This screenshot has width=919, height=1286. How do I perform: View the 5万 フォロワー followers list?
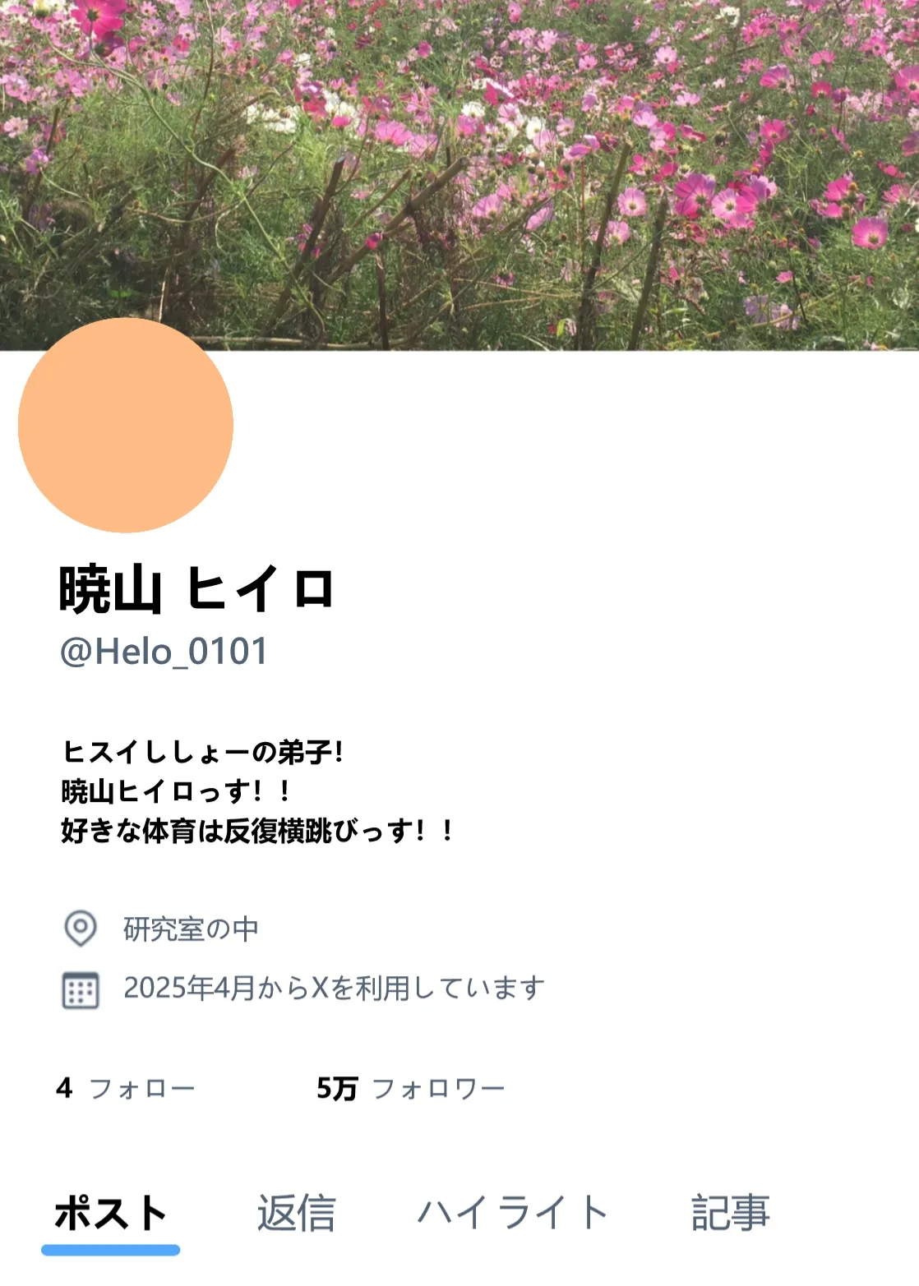(411, 1088)
